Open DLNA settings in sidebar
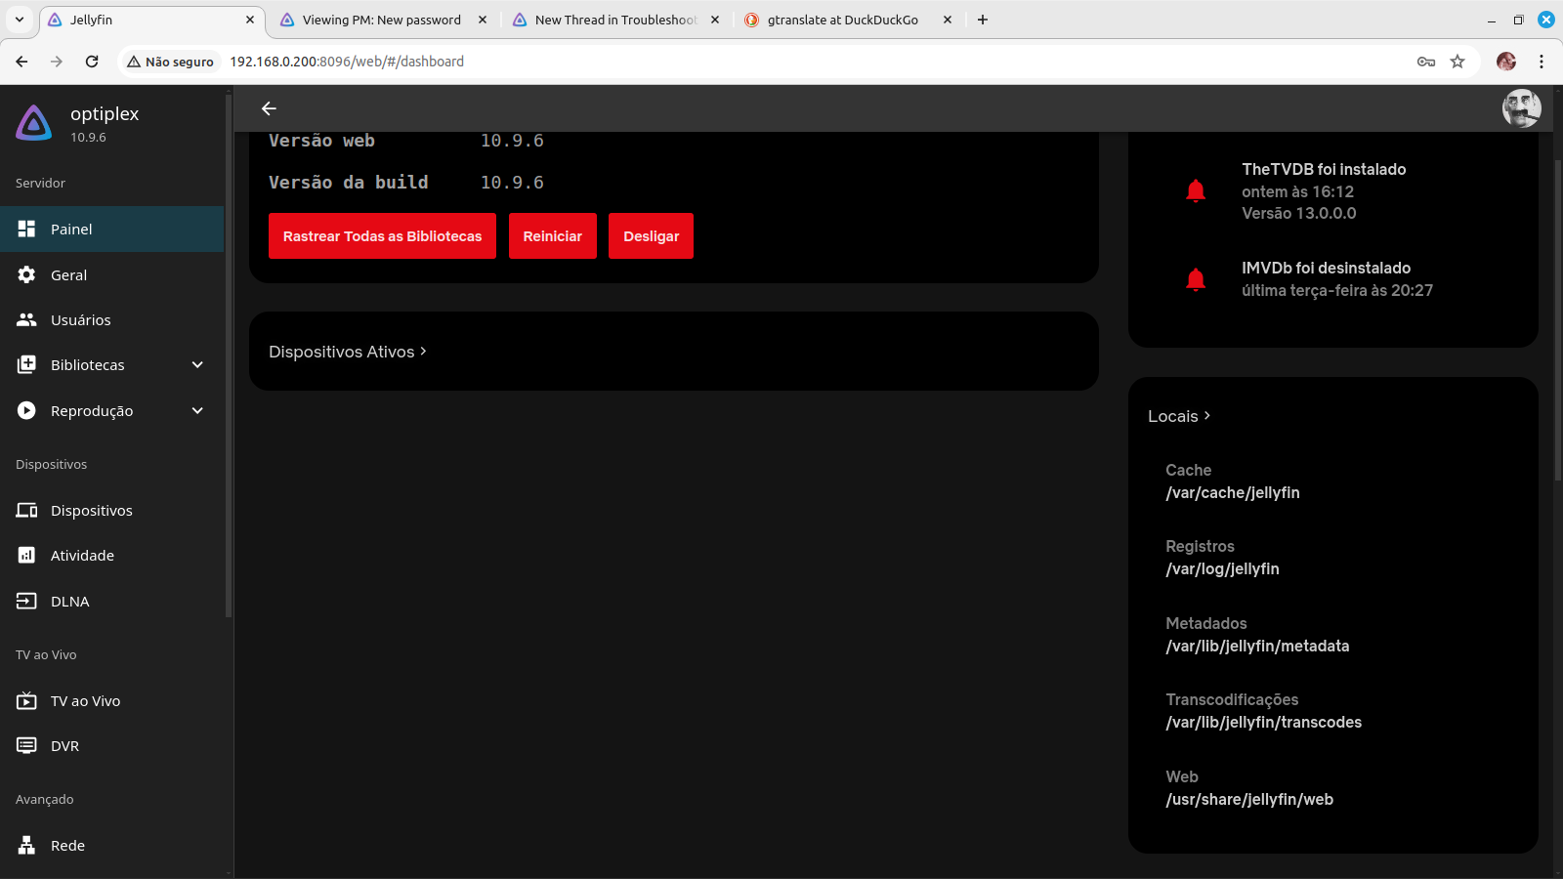Viewport: 1563px width, 879px height. tap(69, 602)
